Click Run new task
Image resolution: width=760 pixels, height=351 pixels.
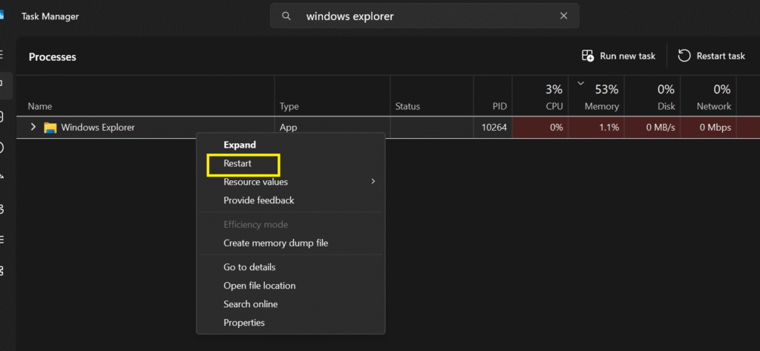point(618,56)
